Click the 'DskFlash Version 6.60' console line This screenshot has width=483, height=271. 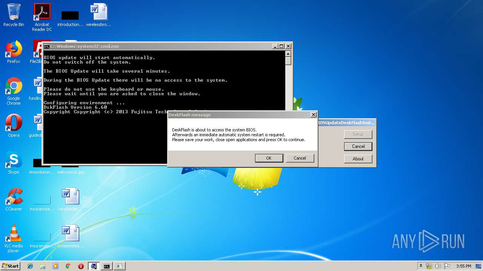75,107
